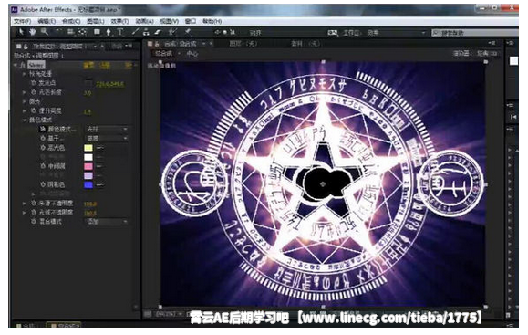Toggle lock on effect controls panel tab
The height and width of the screenshot is (335, 528).
click(x=26, y=46)
